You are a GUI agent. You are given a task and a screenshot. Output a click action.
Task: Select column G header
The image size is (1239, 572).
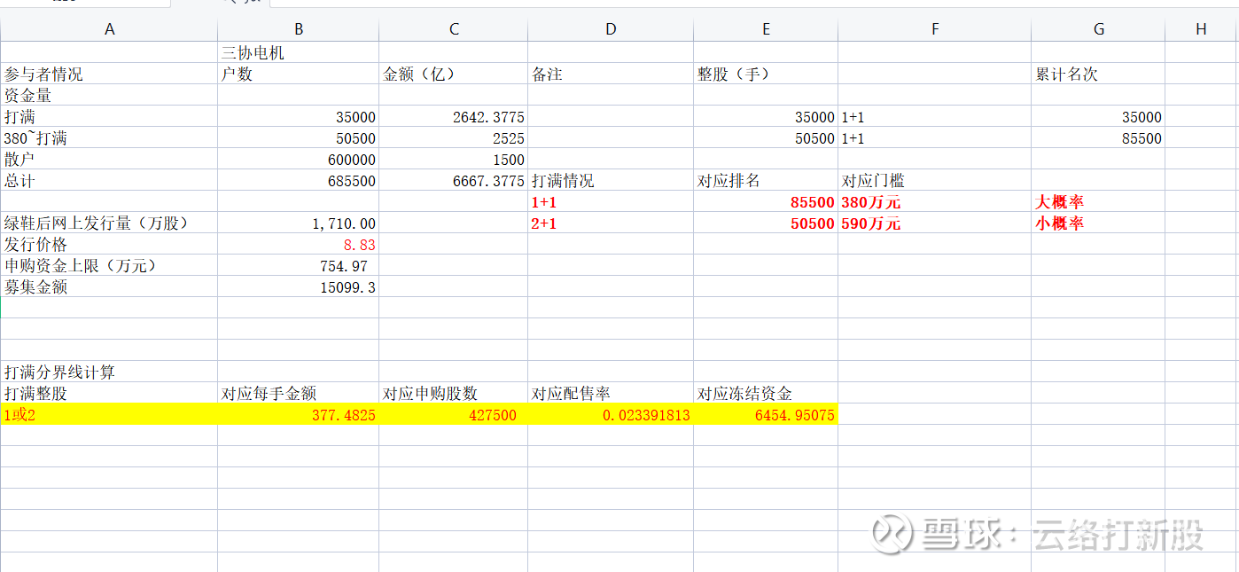1098,29
